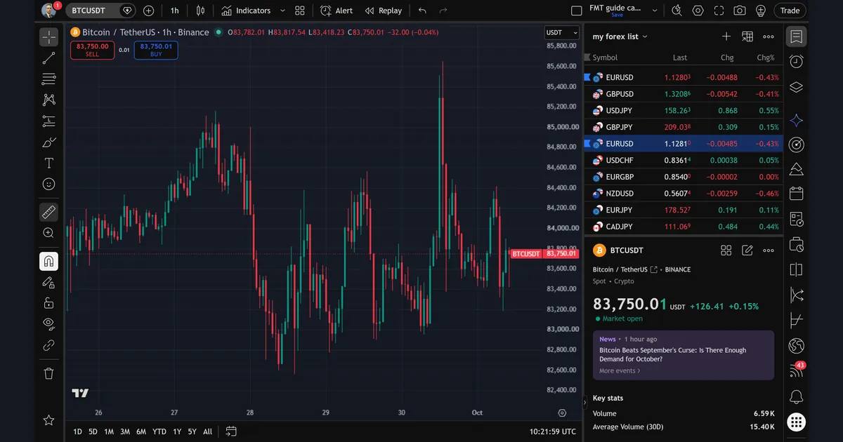
Task: Enter fullscreen mode
Action: [x=719, y=11]
